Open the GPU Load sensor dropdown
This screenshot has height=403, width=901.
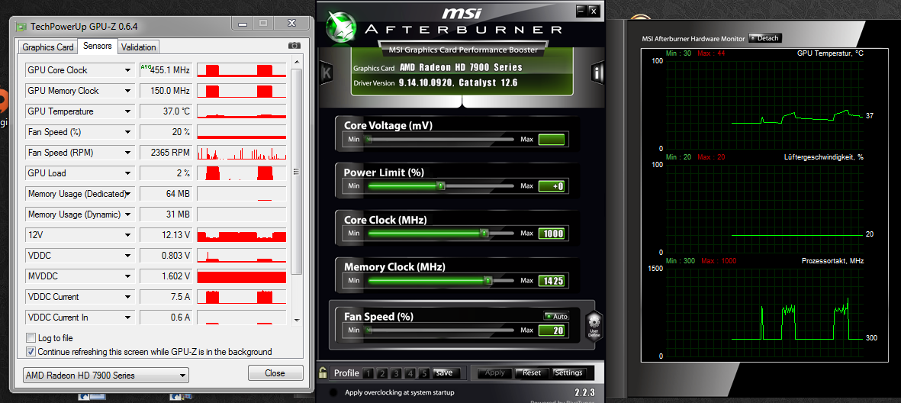click(x=127, y=173)
